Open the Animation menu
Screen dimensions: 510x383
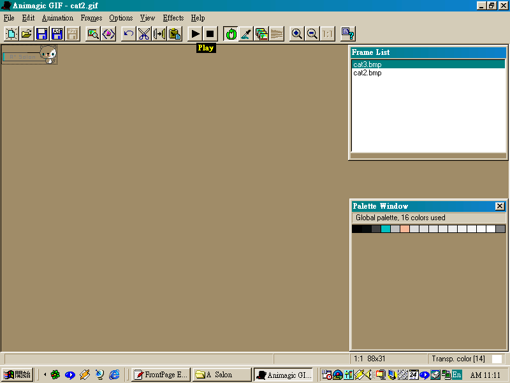pyautogui.click(x=57, y=18)
